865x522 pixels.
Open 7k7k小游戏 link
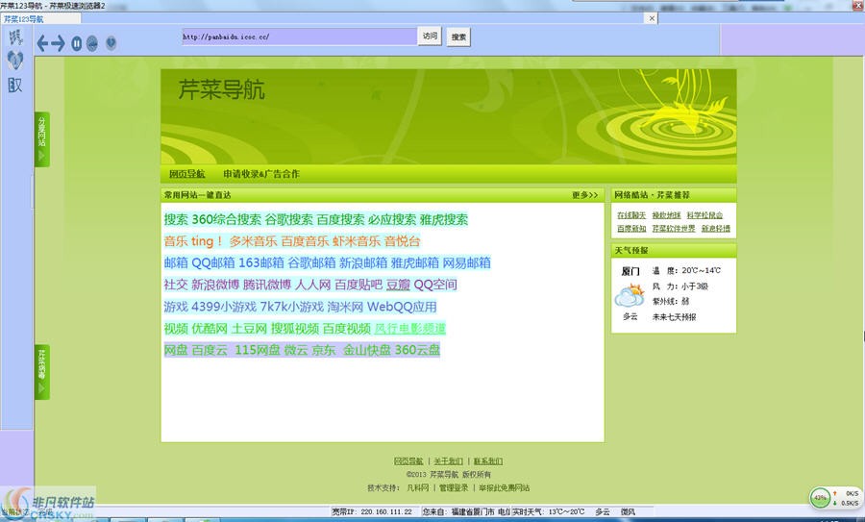[x=292, y=307]
